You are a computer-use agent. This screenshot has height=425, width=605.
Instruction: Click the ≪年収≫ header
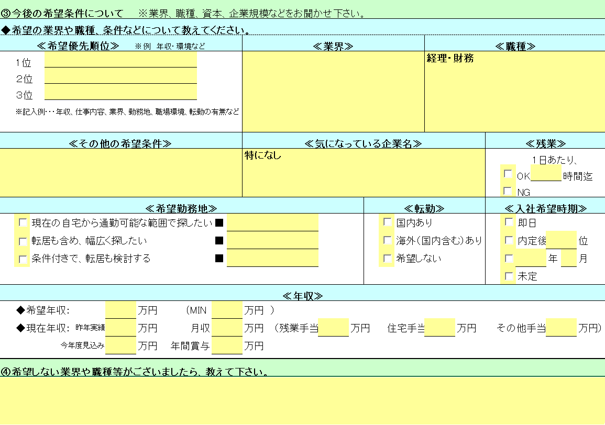click(x=303, y=295)
